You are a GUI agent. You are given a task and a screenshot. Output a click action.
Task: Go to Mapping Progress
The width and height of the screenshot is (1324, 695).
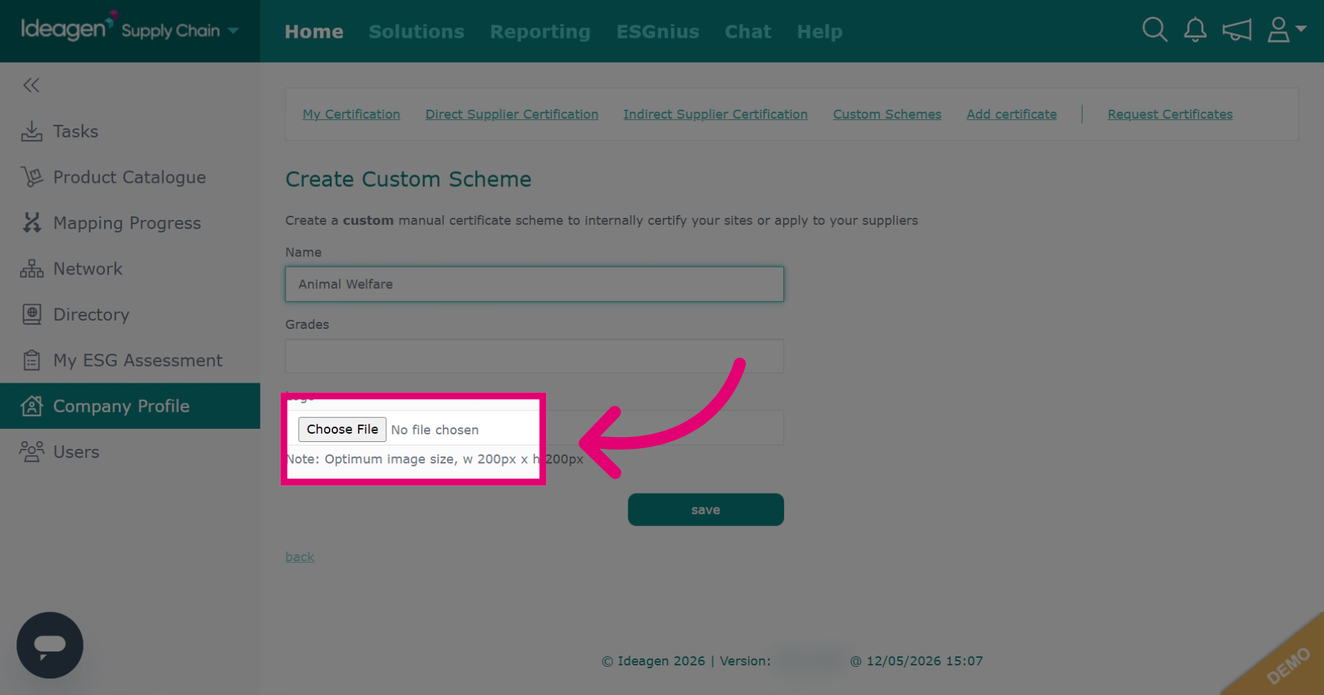130,223
